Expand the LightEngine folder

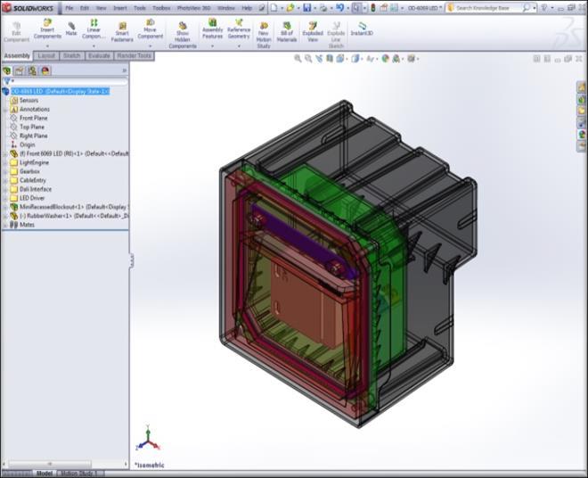pos(4,162)
